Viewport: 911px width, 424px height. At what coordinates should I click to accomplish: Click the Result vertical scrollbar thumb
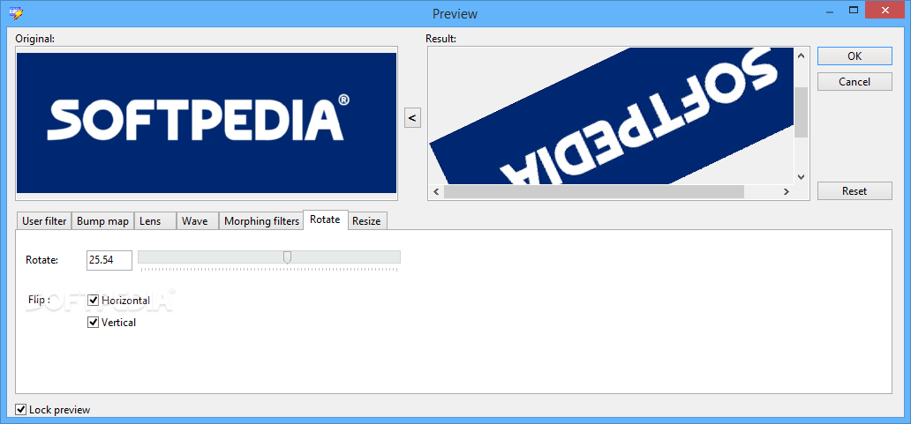802,112
